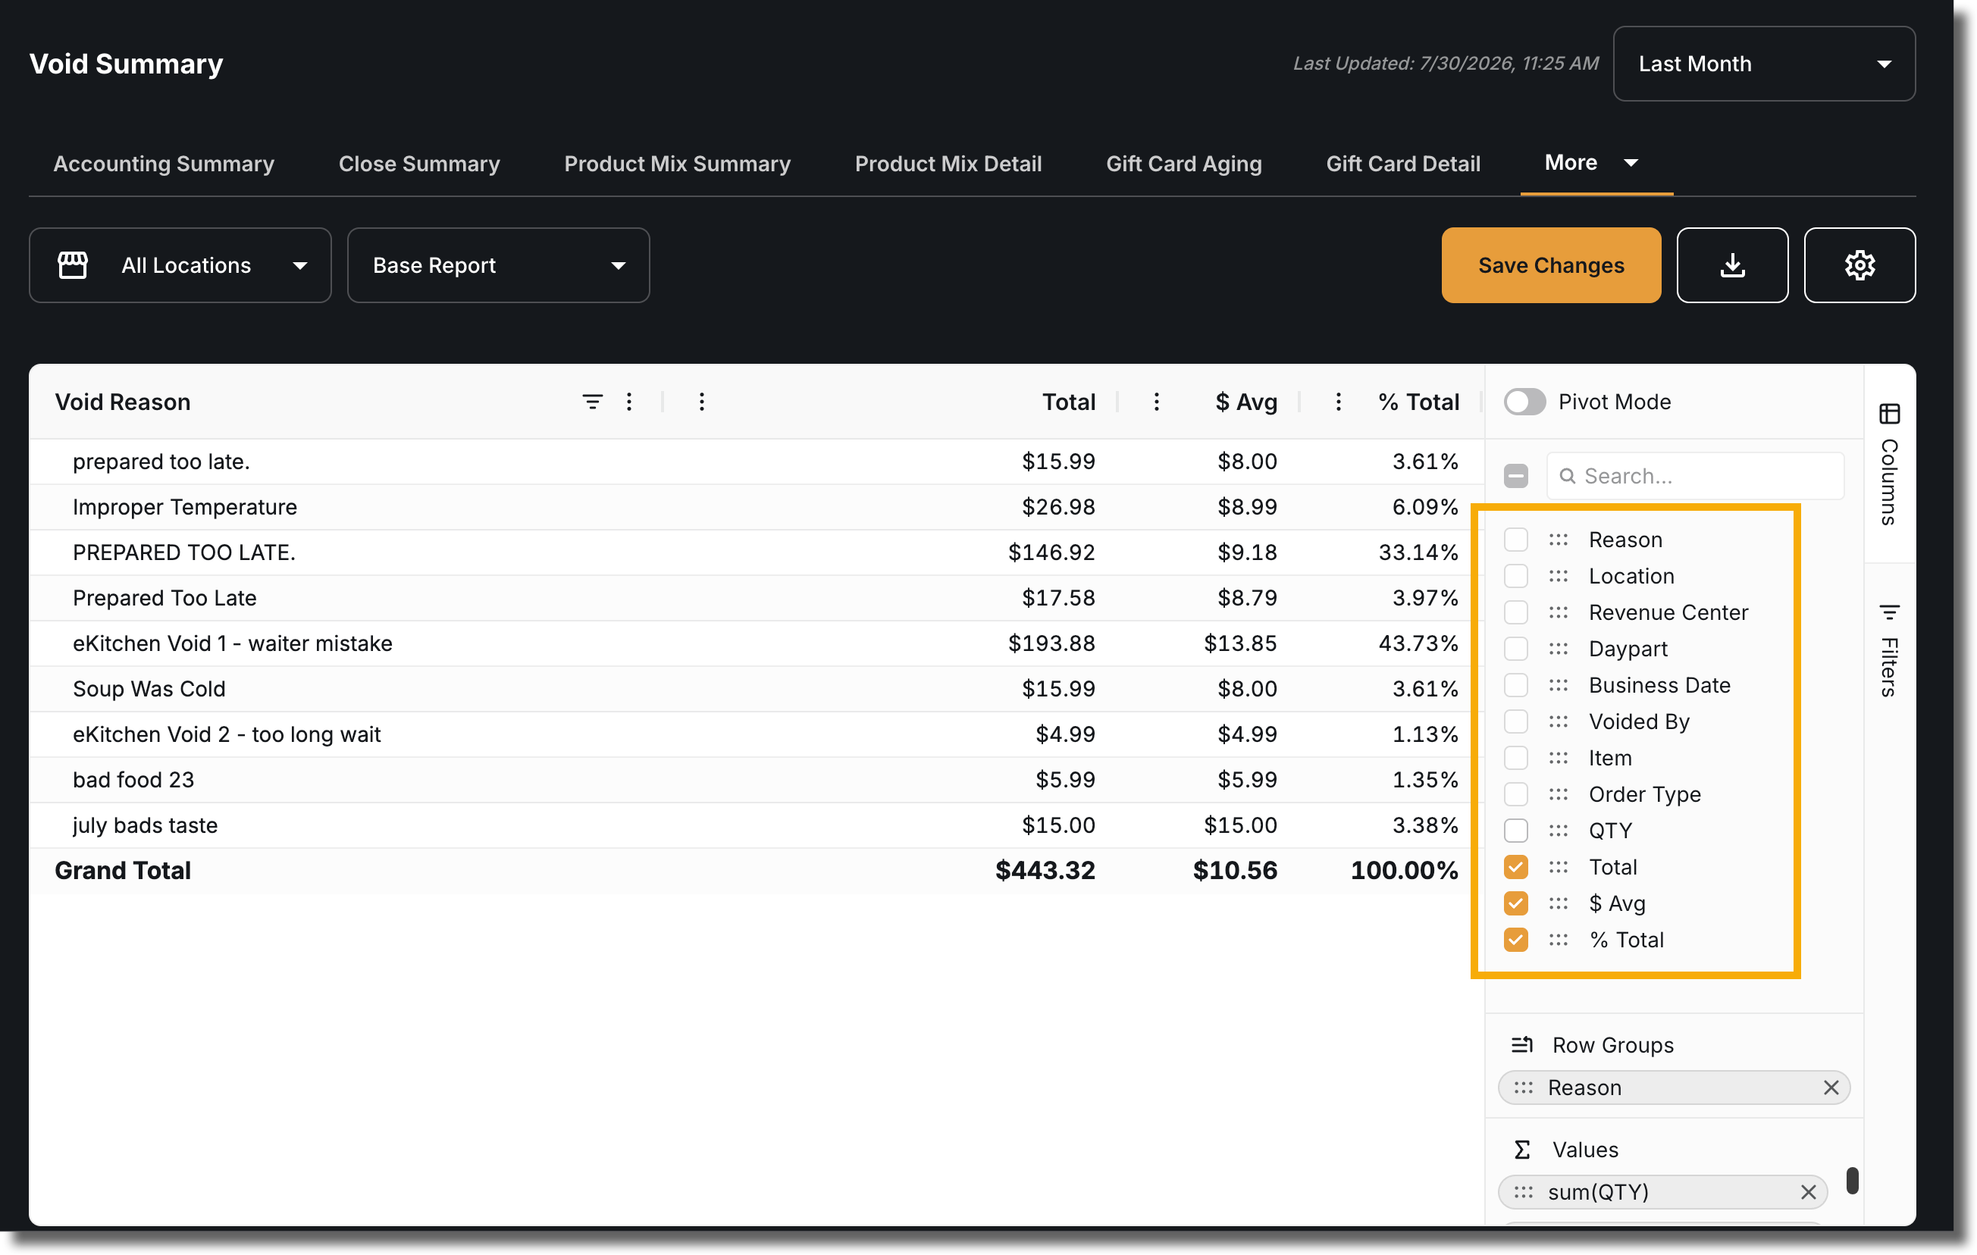The height and width of the screenshot is (1255, 1977).
Task: Click the columns Search field
Action: coord(1694,475)
